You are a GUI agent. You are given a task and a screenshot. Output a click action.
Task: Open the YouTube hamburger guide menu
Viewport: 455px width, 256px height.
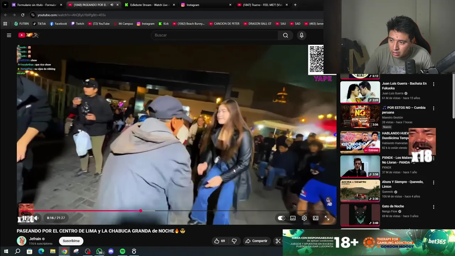pos(9,35)
